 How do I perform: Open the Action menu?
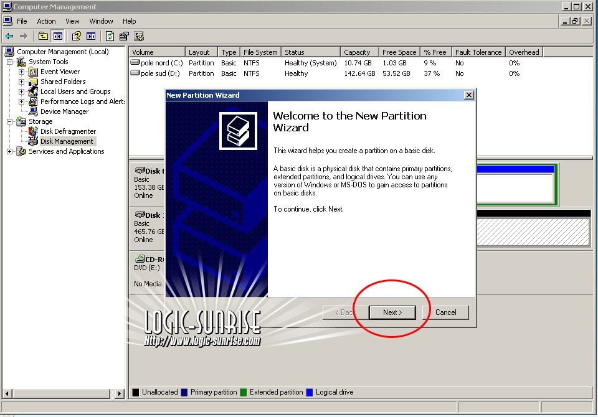[x=46, y=21]
